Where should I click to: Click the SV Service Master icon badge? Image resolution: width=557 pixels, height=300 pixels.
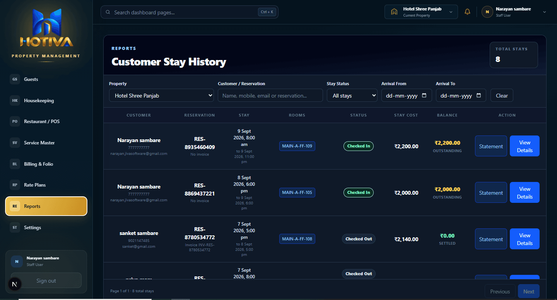[15, 143]
